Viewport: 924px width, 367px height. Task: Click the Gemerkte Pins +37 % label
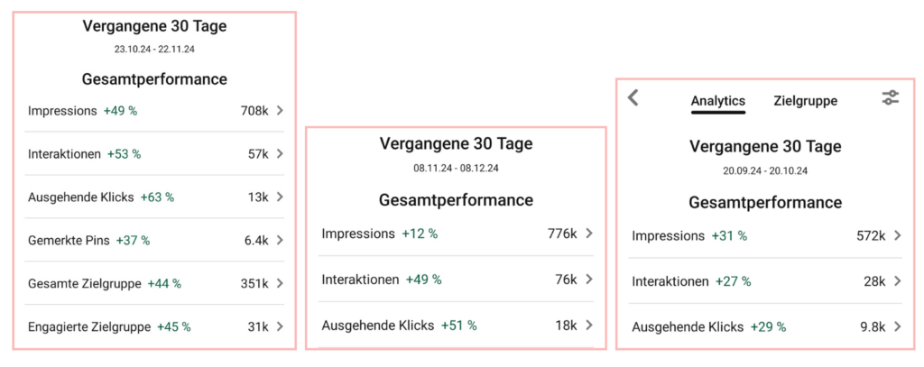coord(88,240)
